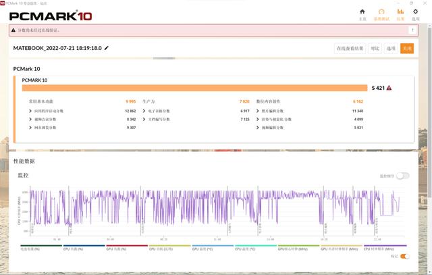
Task: Click the pencil icon to rename the MATEBOOK result
Action: [x=107, y=48]
